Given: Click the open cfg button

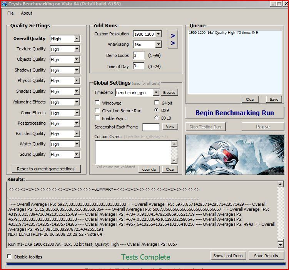Looking at the screenshot, I should pos(149,169).
